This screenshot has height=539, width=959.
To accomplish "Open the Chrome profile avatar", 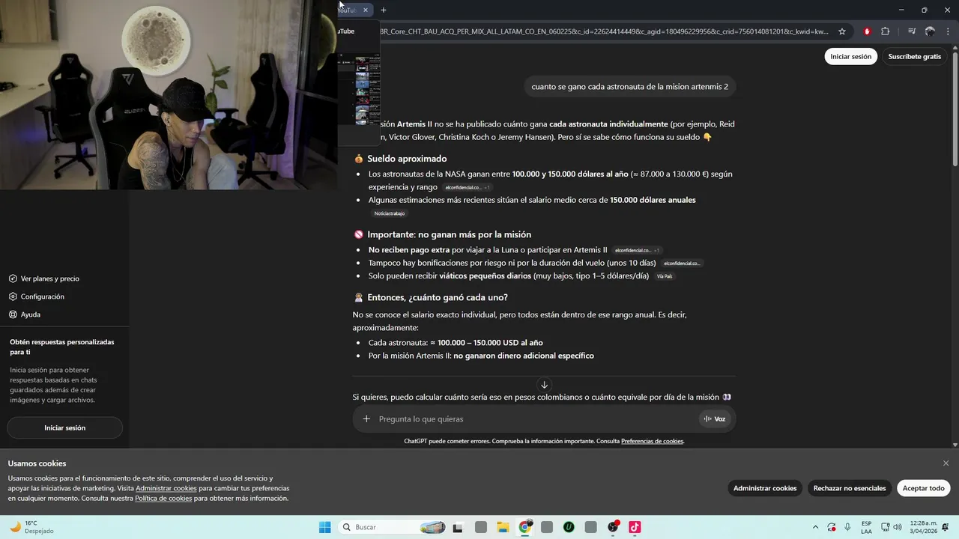I will pyautogui.click(x=930, y=31).
